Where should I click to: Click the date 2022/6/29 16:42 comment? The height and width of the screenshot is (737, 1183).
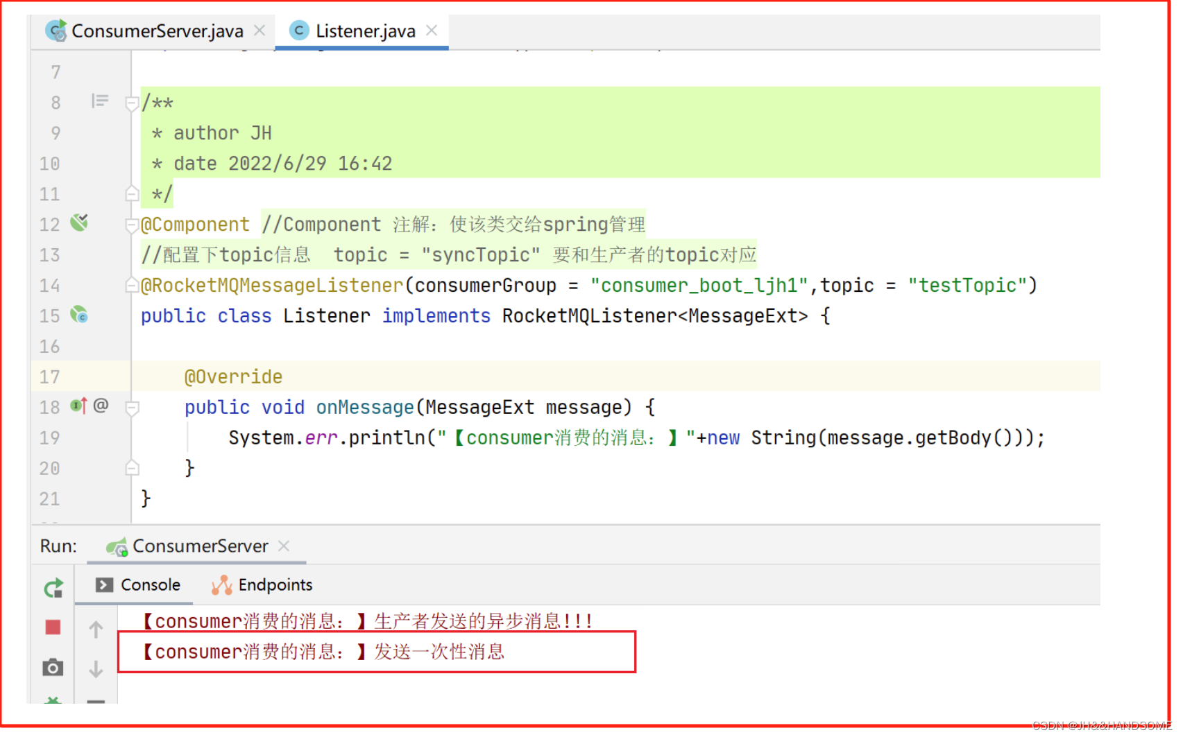272,164
